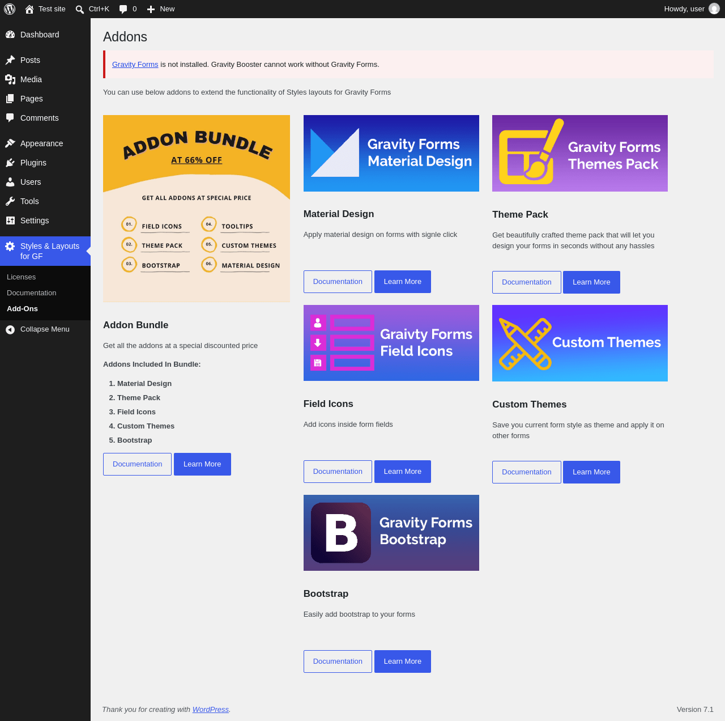Click the WordPress logo icon
This screenshot has width=725, height=721.
coord(10,9)
